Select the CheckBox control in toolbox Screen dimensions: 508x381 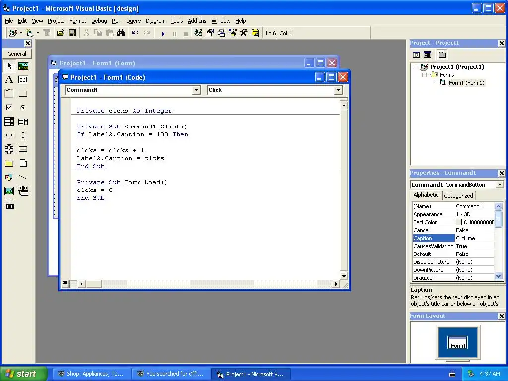pyautogui.click(x=9, y=107)
